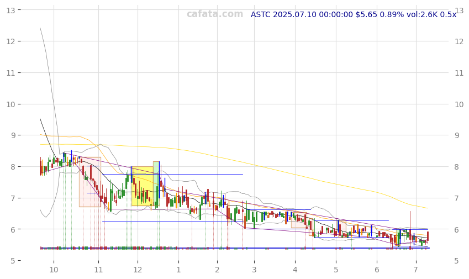Click the 7 label on the right price axis

click(x=457, y=198)
